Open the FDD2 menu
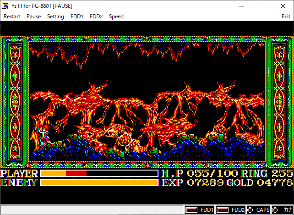Image resolution: width=294 pixels, height=215 pixels. tap(96, 17)
